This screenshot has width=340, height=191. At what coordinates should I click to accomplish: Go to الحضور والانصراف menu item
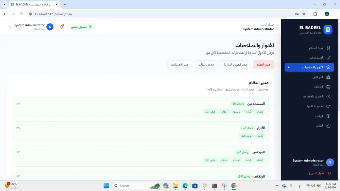point(309,96)
